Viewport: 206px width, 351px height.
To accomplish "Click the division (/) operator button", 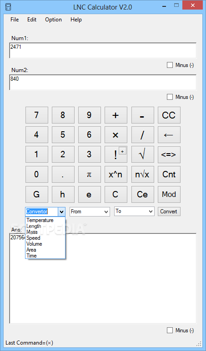I will coord(142,135).
